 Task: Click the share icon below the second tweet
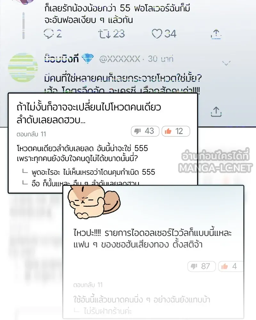(x=216, y=112)
